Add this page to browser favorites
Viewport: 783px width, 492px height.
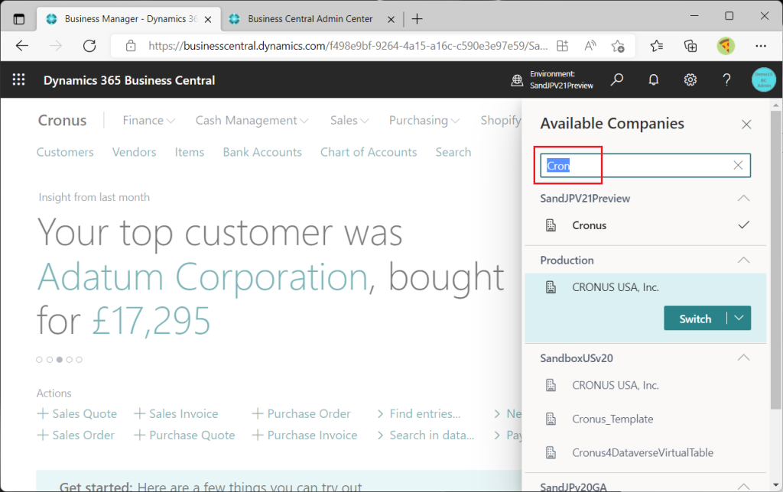(618, 46)
